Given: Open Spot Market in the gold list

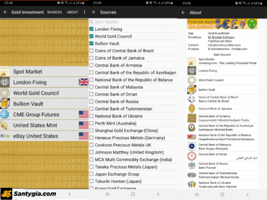Looking at the screenshot, I should click(44, 71).
